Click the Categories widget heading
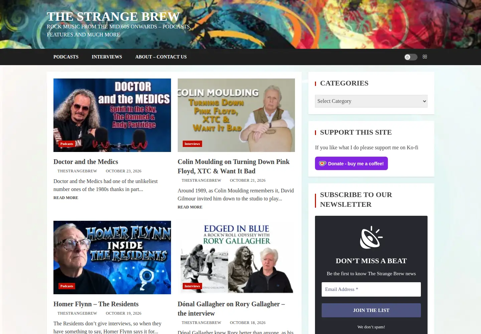 (x=344, y=83)
